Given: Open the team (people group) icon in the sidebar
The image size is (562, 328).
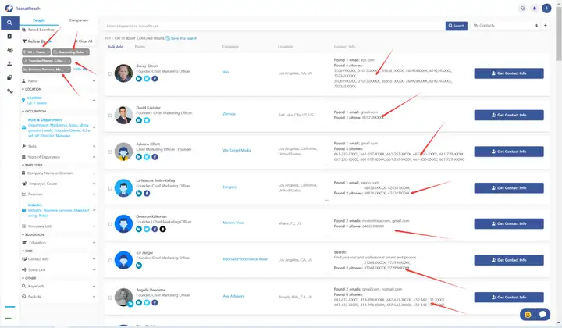Looking at the screenshot, I should pyautogui.click(x=9, y=50).
